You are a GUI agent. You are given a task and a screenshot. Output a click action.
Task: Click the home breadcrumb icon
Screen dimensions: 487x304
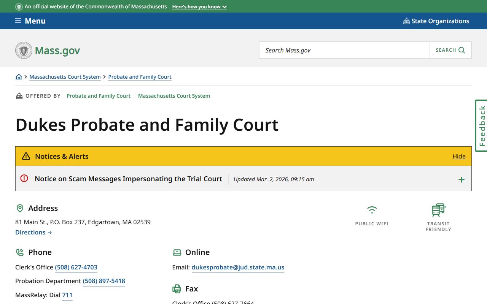tap(19, 77)
